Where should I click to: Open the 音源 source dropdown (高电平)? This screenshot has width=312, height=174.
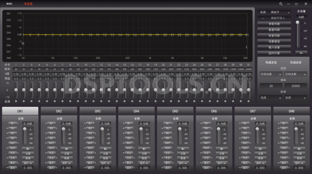(280, 12)
